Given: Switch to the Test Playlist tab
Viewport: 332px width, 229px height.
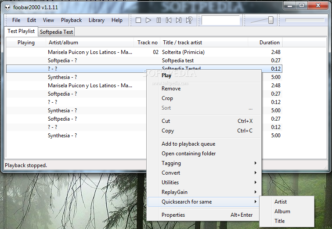Looking at the screenshot, I should click(21, 31).
